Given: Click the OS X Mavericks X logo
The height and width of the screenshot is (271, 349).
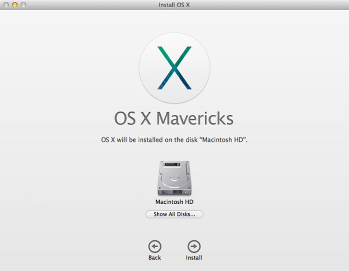Looking at the screenshot, I should 174,67.
